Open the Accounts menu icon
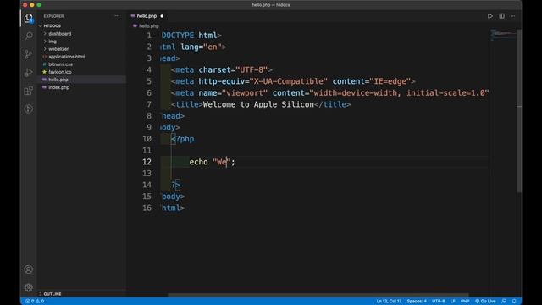The image size is (542, 305). tap(29, 269)
